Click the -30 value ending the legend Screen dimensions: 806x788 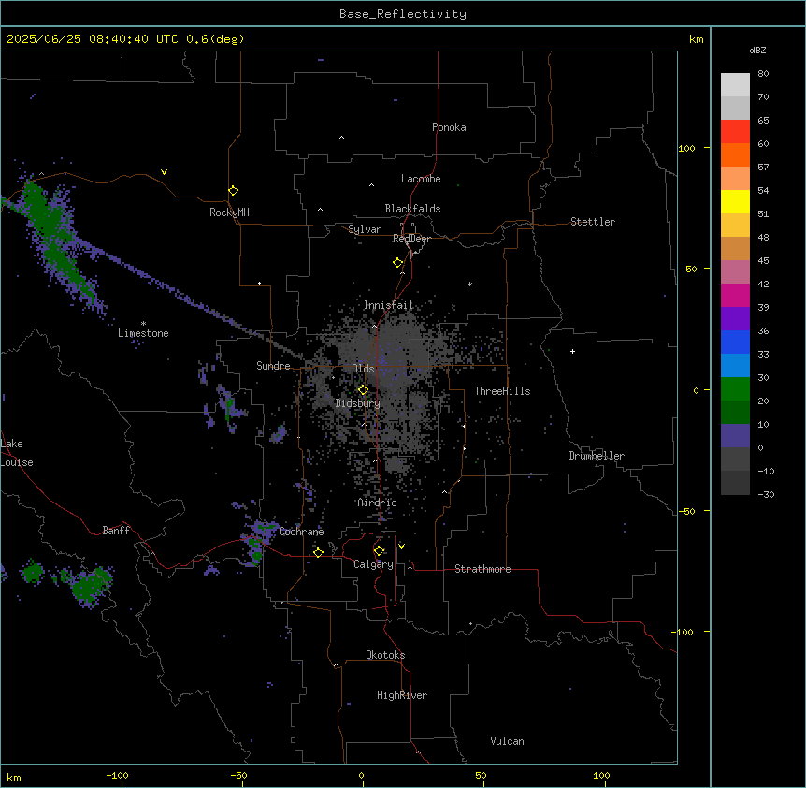[x=766, y=494]
